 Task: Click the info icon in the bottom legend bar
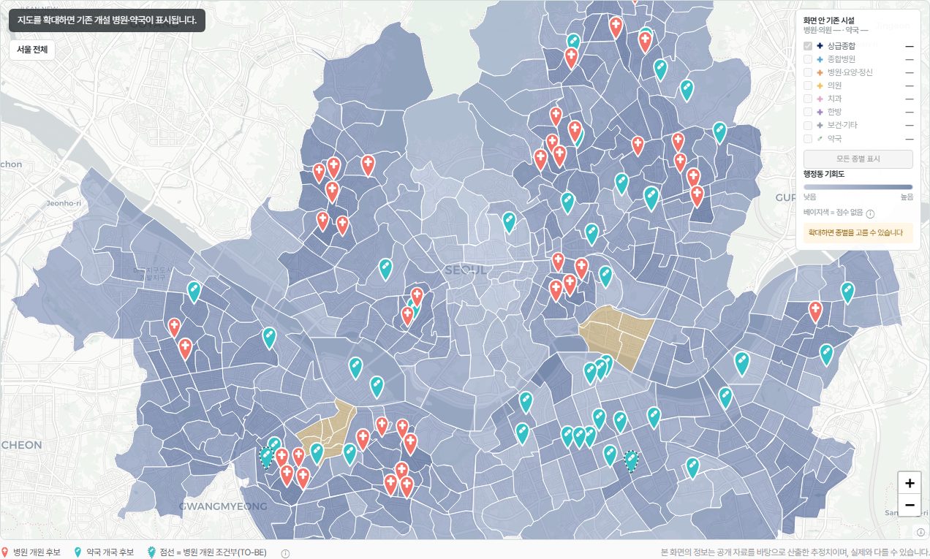285,553
